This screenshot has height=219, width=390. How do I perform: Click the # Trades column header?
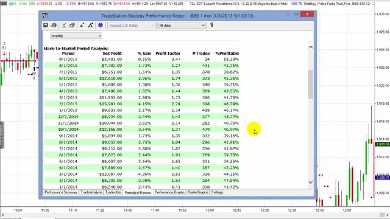[201, 53]
